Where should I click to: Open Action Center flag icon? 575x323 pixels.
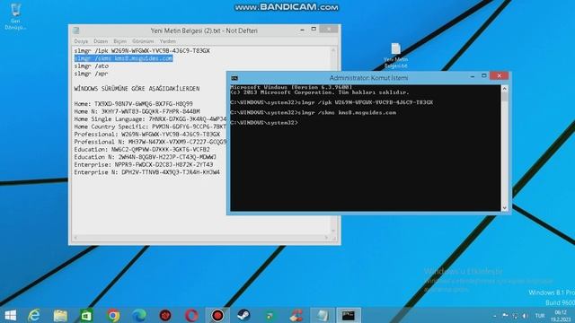coord(505,316)
